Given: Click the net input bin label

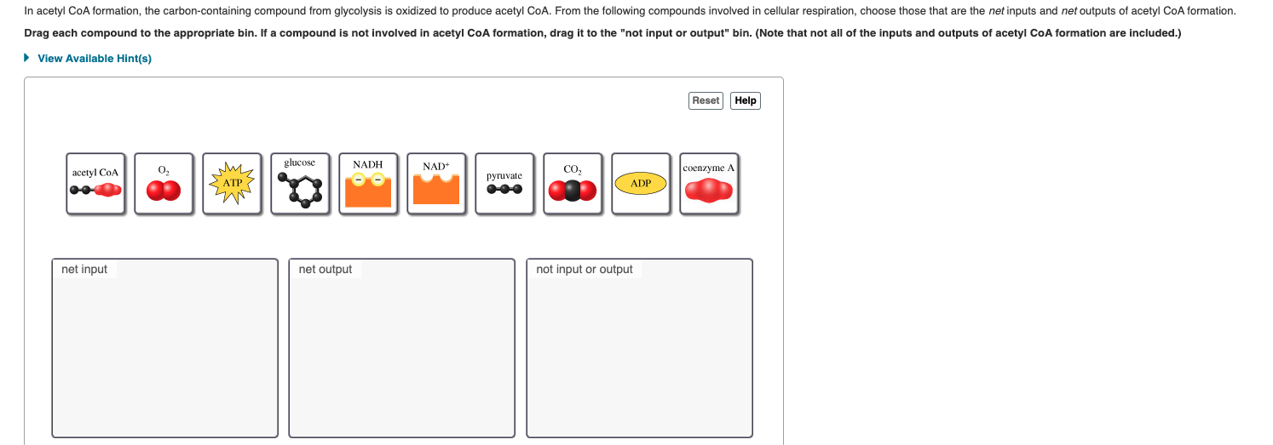Looking at the screenshot, I should [x=84, y=270].
